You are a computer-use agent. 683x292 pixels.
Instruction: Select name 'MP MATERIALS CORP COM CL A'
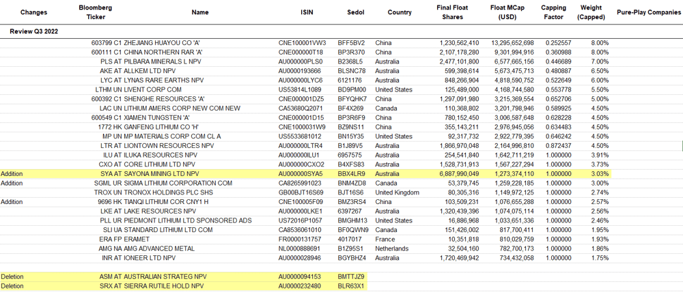click(x=173, y=136)
